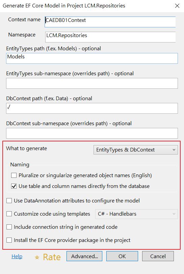Click the EntityTypes sub-namespace empty field
Image resolution: width=184 pixels, height=274 pixels.
tap(92, 83)
